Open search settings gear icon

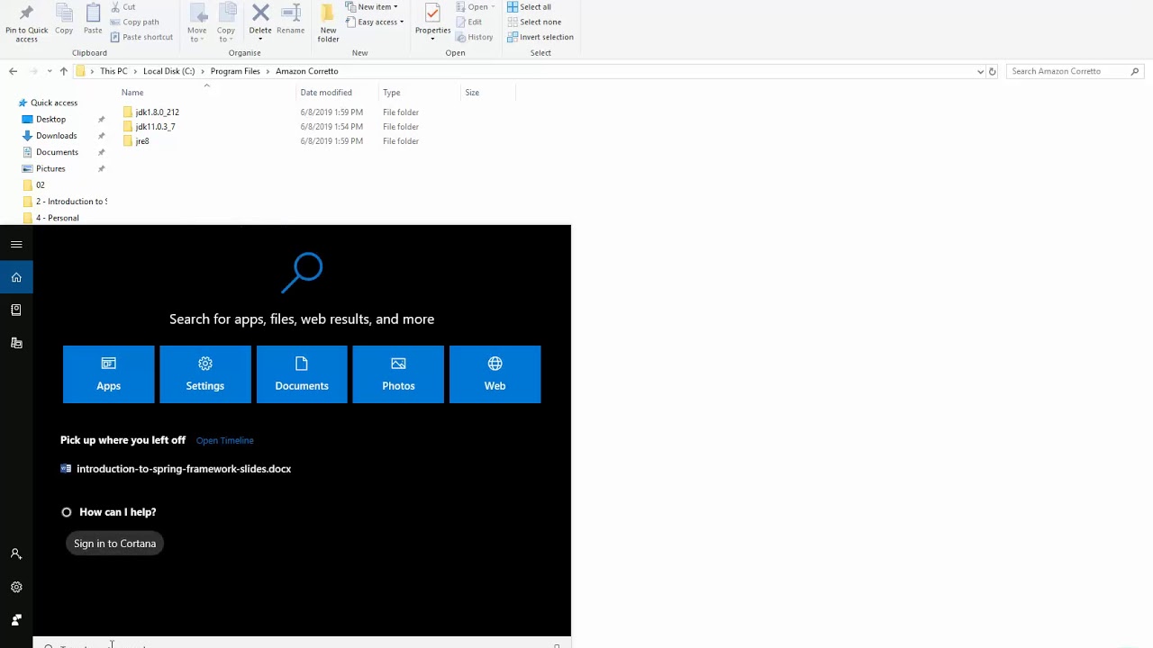click(16, 587)
